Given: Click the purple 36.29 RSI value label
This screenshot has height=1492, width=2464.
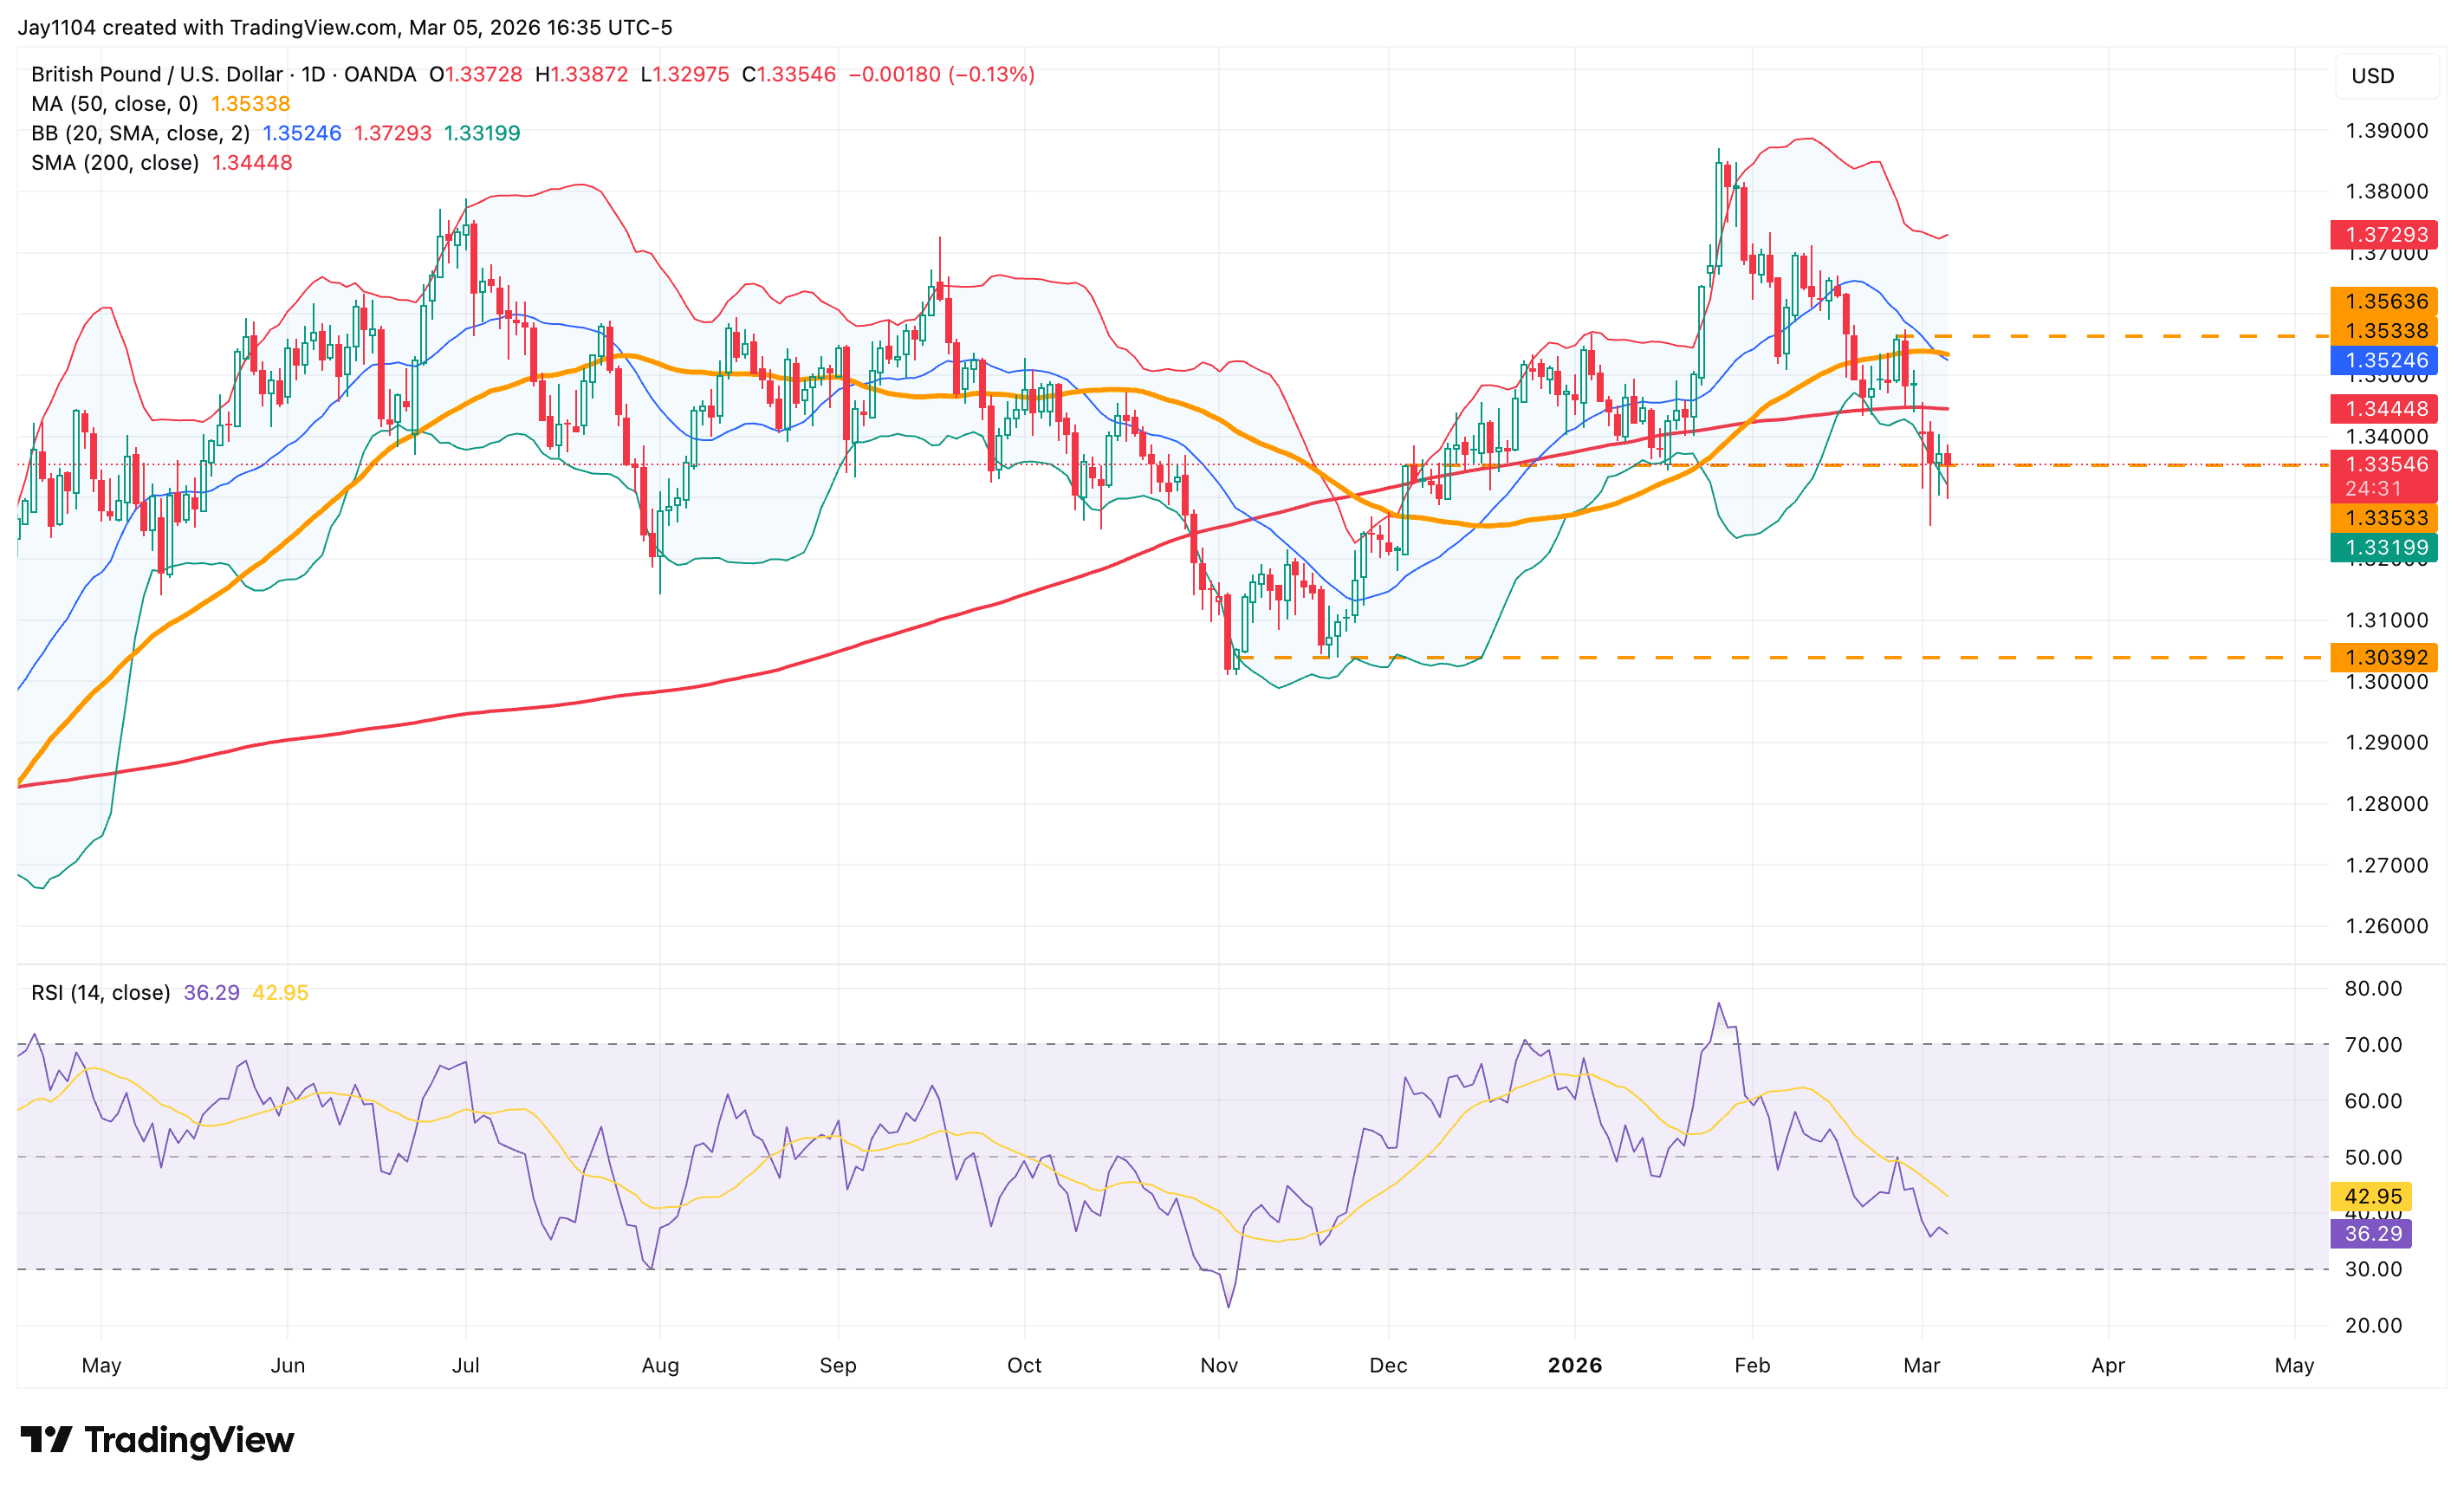Looking at the screenshot, I should [2370, 1233].
